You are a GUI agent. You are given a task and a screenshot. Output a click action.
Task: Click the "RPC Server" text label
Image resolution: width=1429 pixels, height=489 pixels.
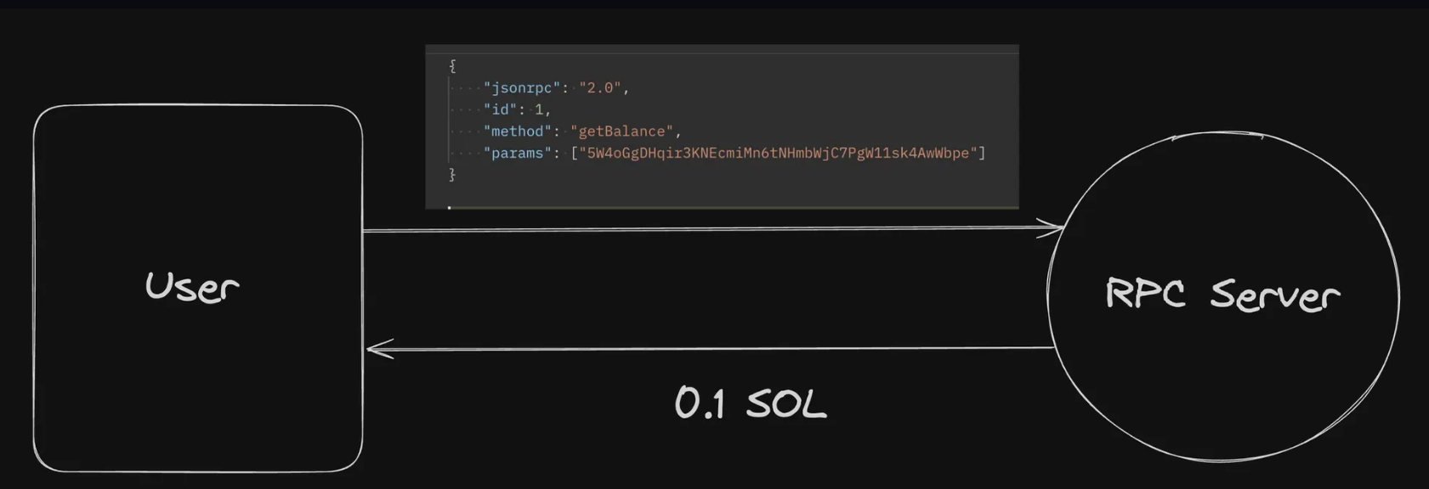point(1222,294)
